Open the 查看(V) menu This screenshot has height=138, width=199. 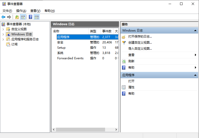point(35,11)
